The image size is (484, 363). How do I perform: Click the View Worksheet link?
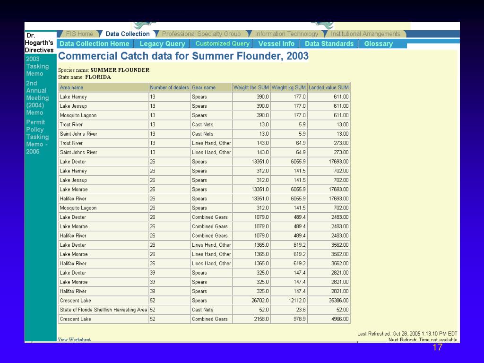(x=74, y=339)
